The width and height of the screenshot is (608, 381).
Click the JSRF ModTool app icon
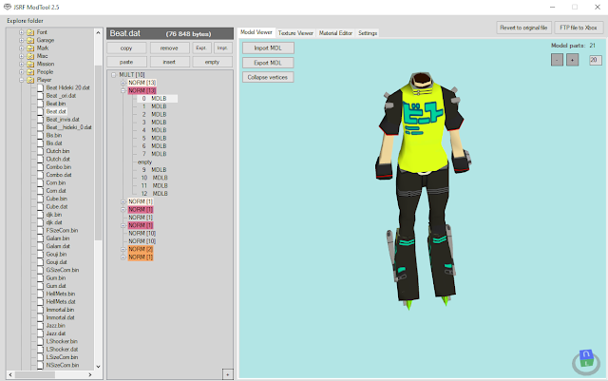(7, 7)
